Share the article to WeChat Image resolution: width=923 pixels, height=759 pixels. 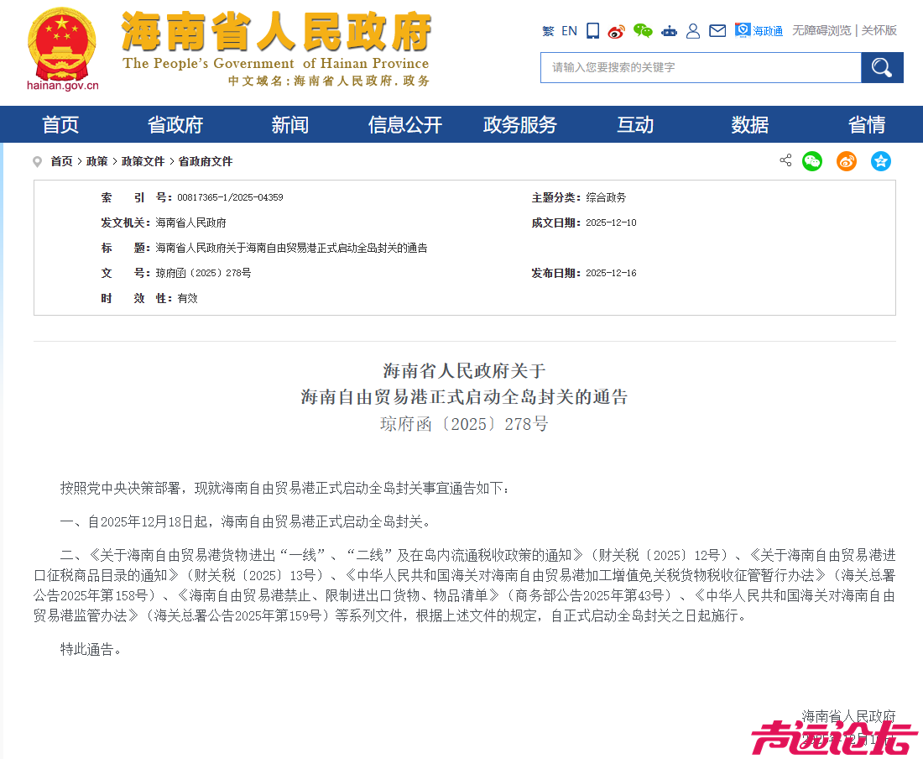[812, 161]
